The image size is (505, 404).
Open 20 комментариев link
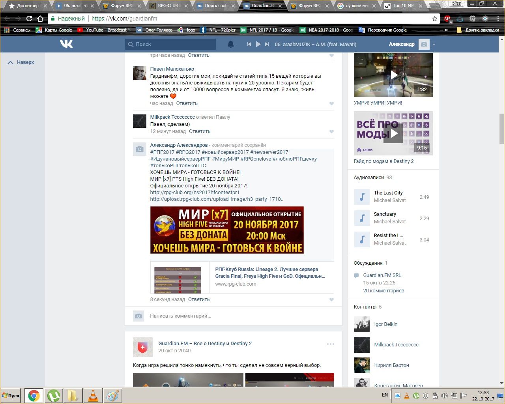pos(383,291)
